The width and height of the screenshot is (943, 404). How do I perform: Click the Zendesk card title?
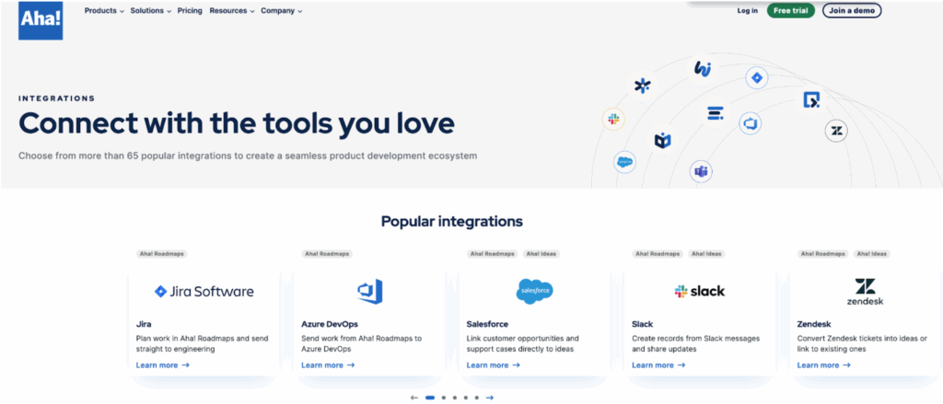pyautogui.click(x=814, y=324)
